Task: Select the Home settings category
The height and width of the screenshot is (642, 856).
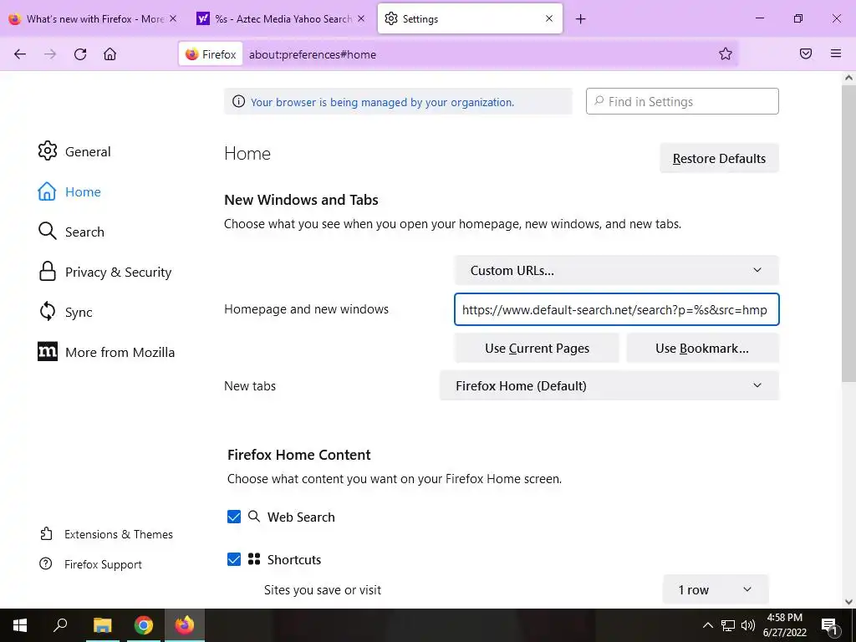Action: [69, 191]
